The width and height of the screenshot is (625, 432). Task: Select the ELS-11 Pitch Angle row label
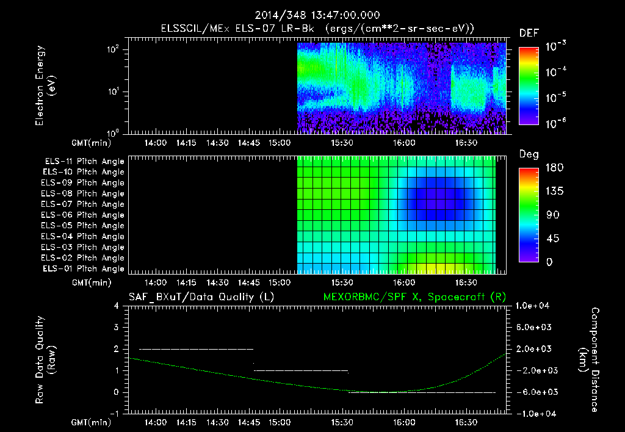(84, 162)
